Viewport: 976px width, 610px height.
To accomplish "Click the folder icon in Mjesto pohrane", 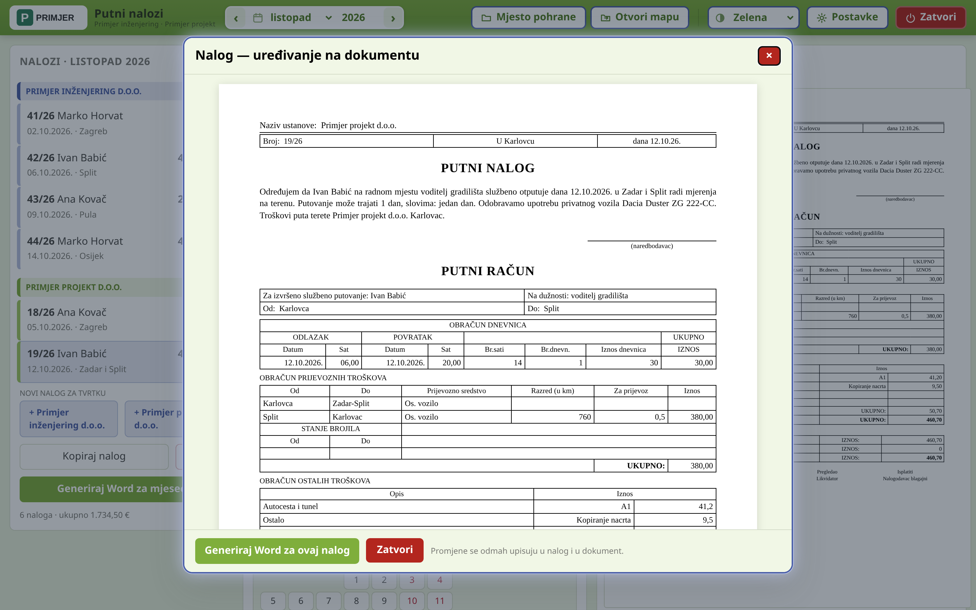I will pos(486,18).
